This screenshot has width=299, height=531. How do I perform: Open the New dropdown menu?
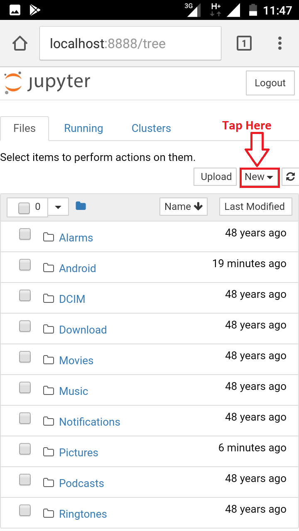(259, 177)
